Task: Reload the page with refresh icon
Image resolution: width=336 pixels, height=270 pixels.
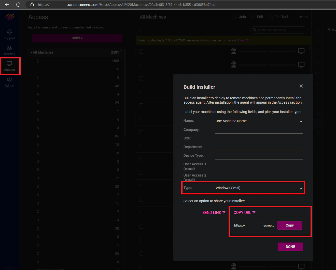Action: [18, 5]
